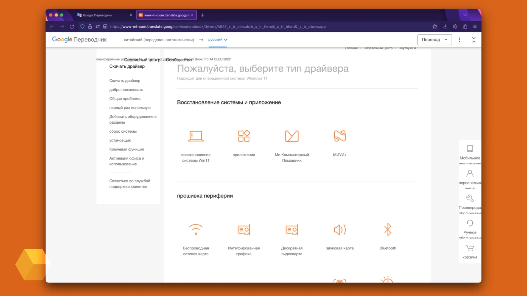
Task: Select the application (приложение) driver icon
Action: (x=244, y=136)
